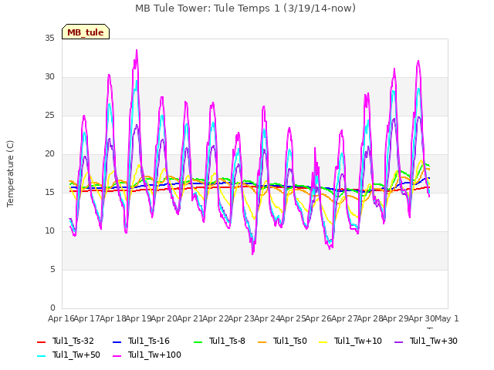Click the 10 y-axis tick label
Viewport: 494px width, 370px height.
[x=49, y=231]
